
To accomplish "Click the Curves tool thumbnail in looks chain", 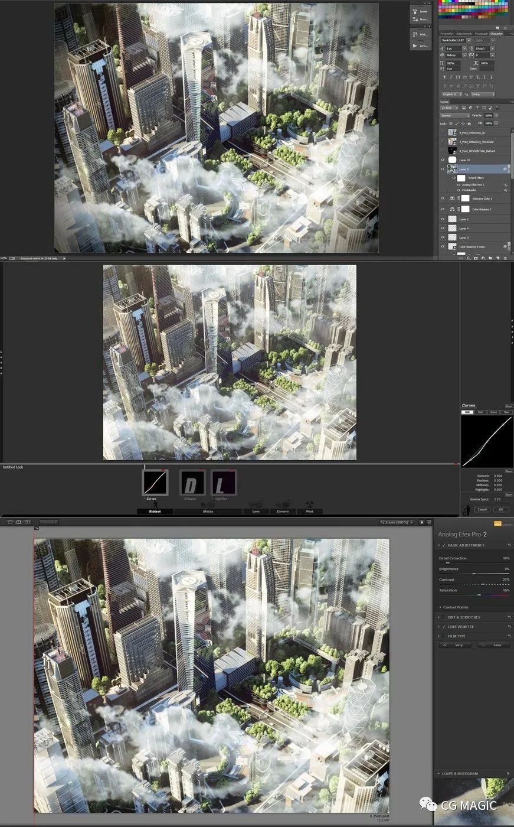I will pos(155,483).
